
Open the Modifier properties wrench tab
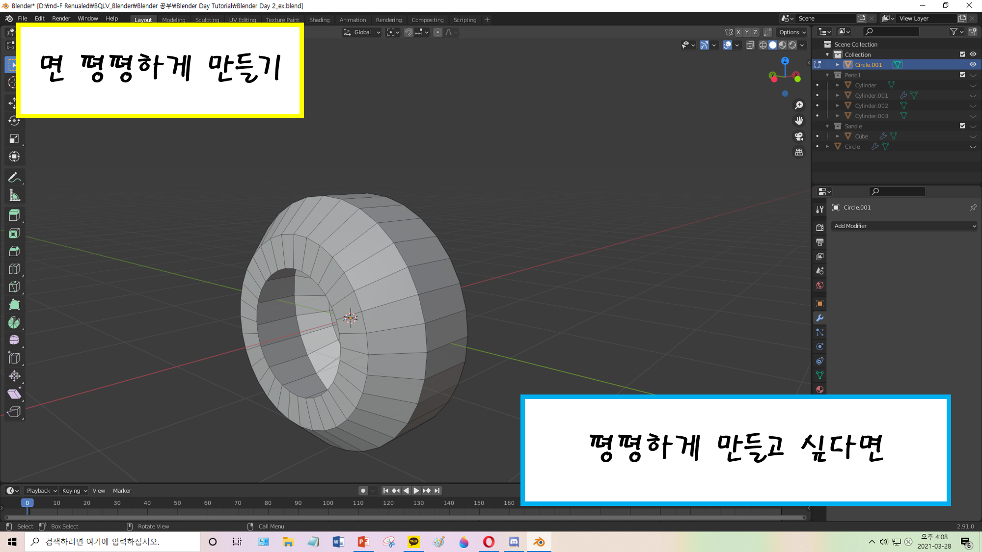click(819, 318)
